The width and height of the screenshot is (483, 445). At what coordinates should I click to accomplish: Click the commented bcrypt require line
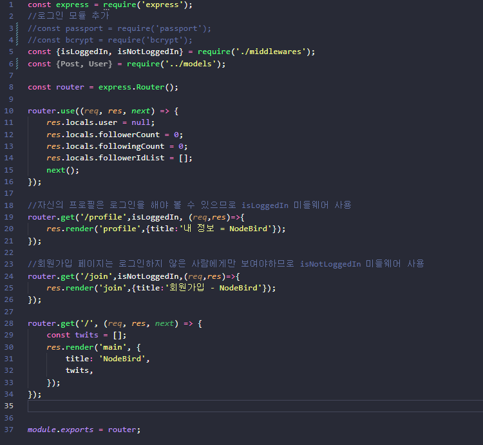(x=110, y=40)
